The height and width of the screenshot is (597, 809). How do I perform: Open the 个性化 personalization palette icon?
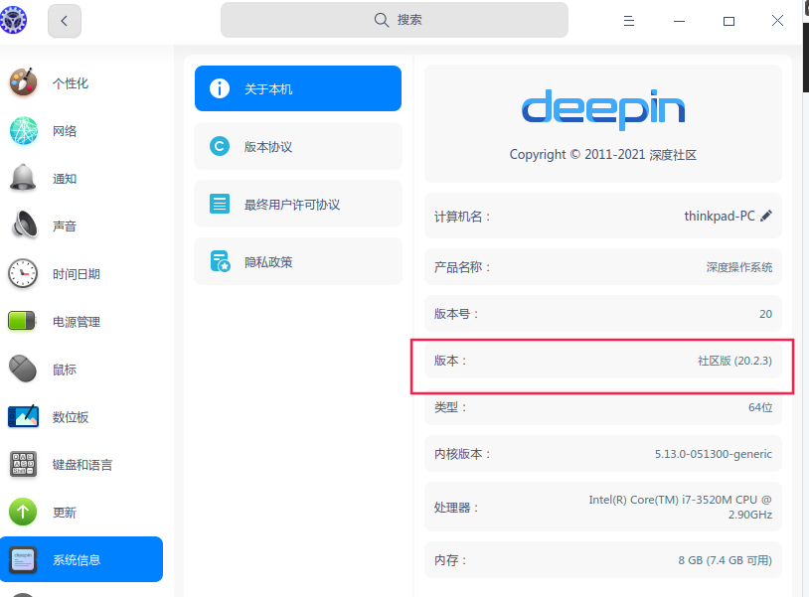coord(23,82)
